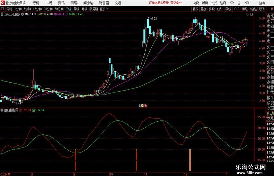
Task: Select the 月线 monthly period
Action: tap(85, 9)
